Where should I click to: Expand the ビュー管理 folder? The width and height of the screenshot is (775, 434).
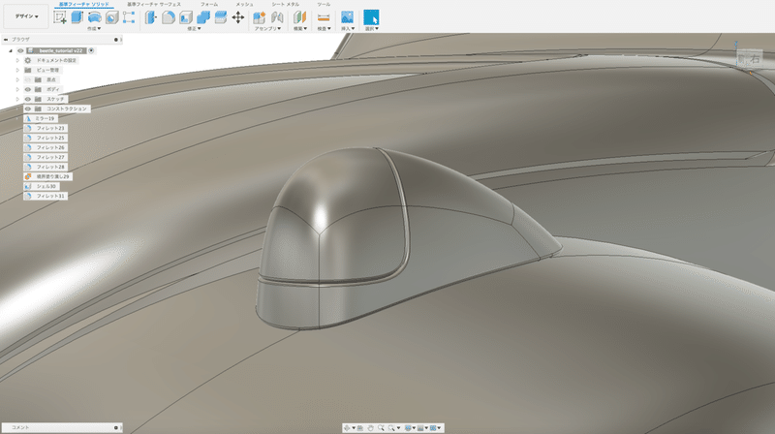point(17,70)
